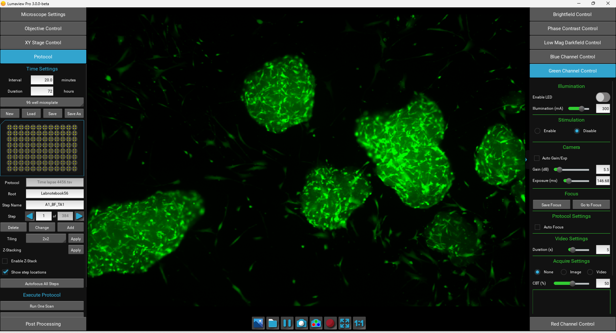The image size is (616, 333).
Task: Check the Auto Gain/Exp checkbox
Action: coord(537,158)
